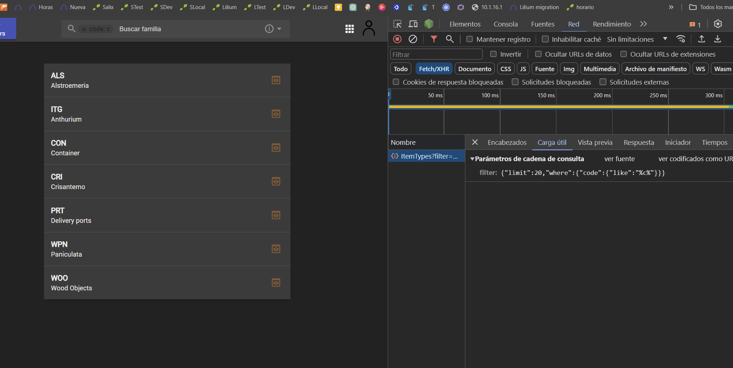Click into the Filtrar input field
This screenshot has width=733, height=368.
tap(436, 54)
